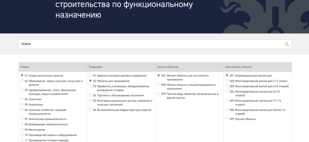Pick 08 Добывающая промышленность radio

coord(22,124)
